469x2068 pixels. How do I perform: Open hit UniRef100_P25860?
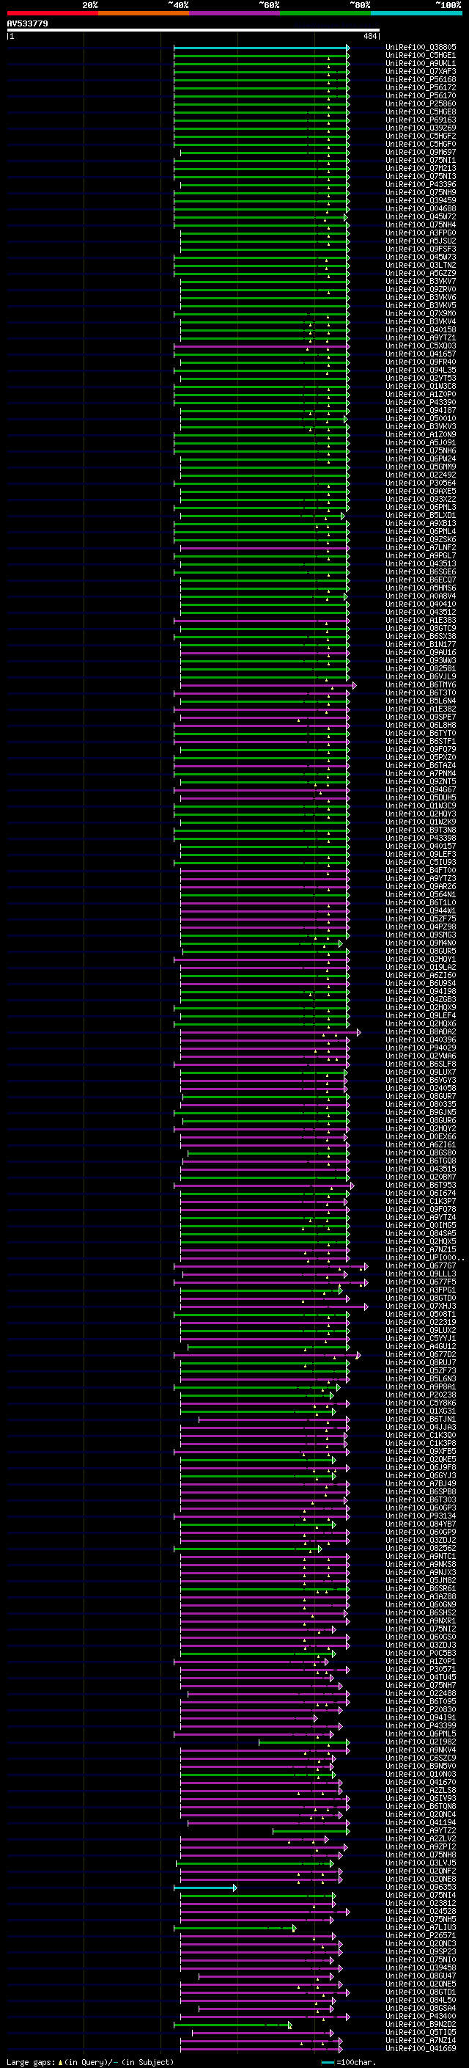coord(421,103)
